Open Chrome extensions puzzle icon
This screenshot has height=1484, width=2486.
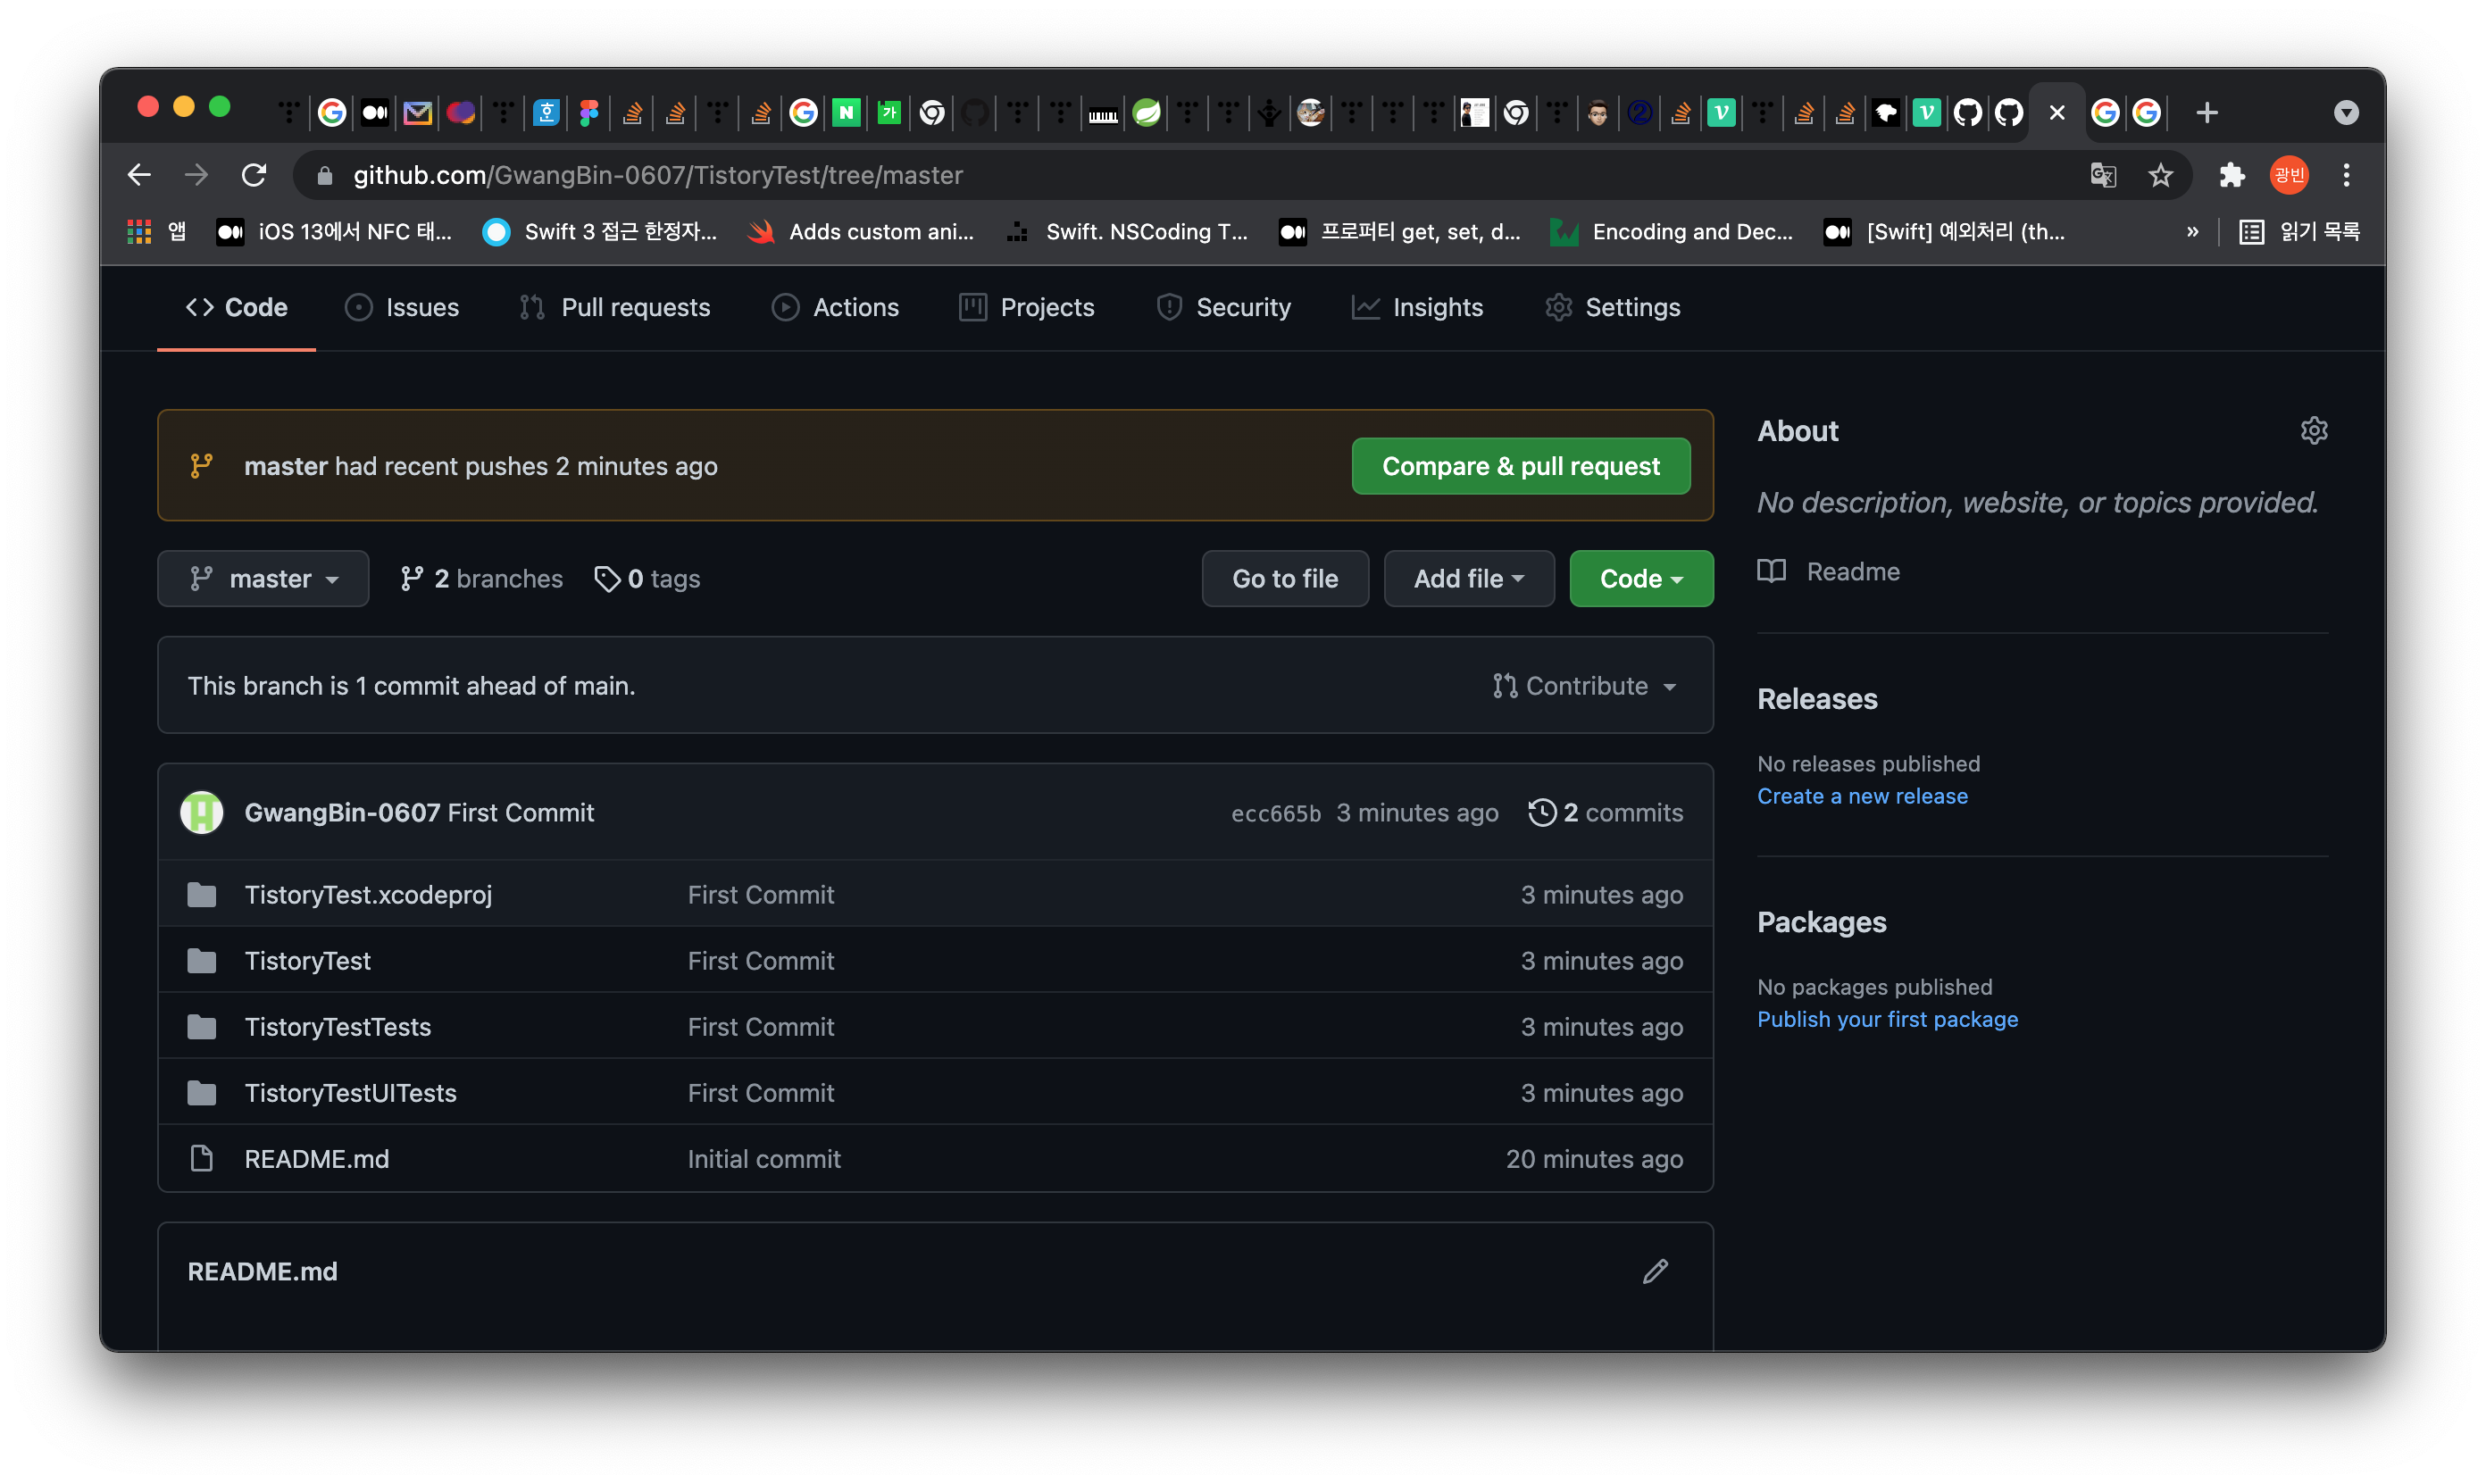pyautogui.click(x=2231, y=176)
